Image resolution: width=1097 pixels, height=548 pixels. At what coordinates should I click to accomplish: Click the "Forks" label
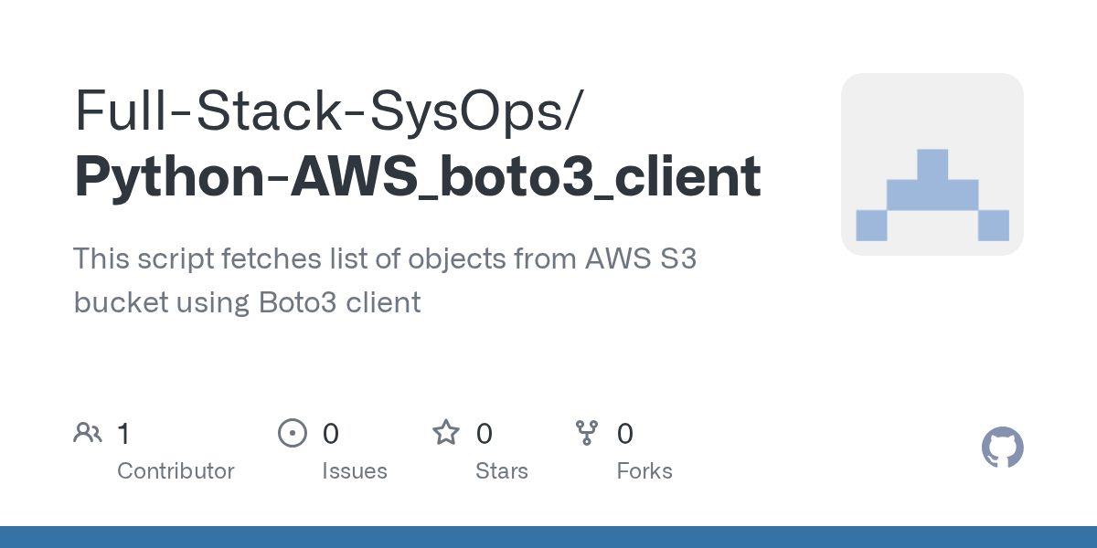644,471
